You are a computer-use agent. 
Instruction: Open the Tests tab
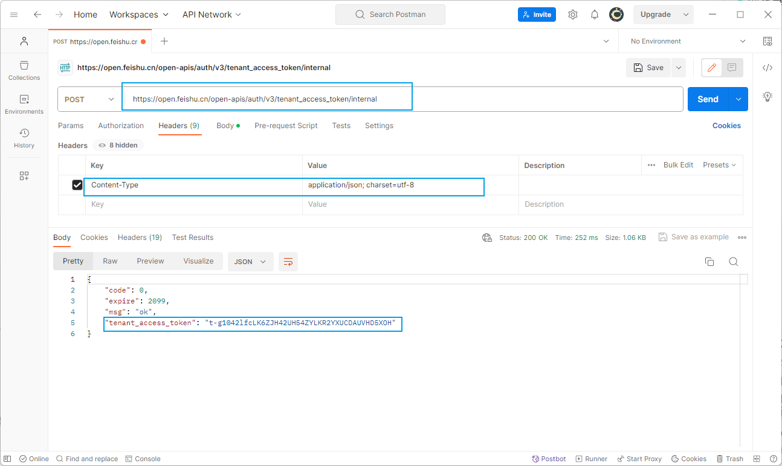click(341, 126)
